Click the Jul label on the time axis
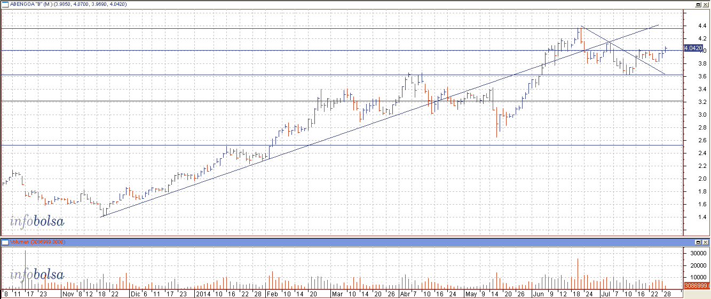Viewport: 711px width, 299px height. pos(606,294)
